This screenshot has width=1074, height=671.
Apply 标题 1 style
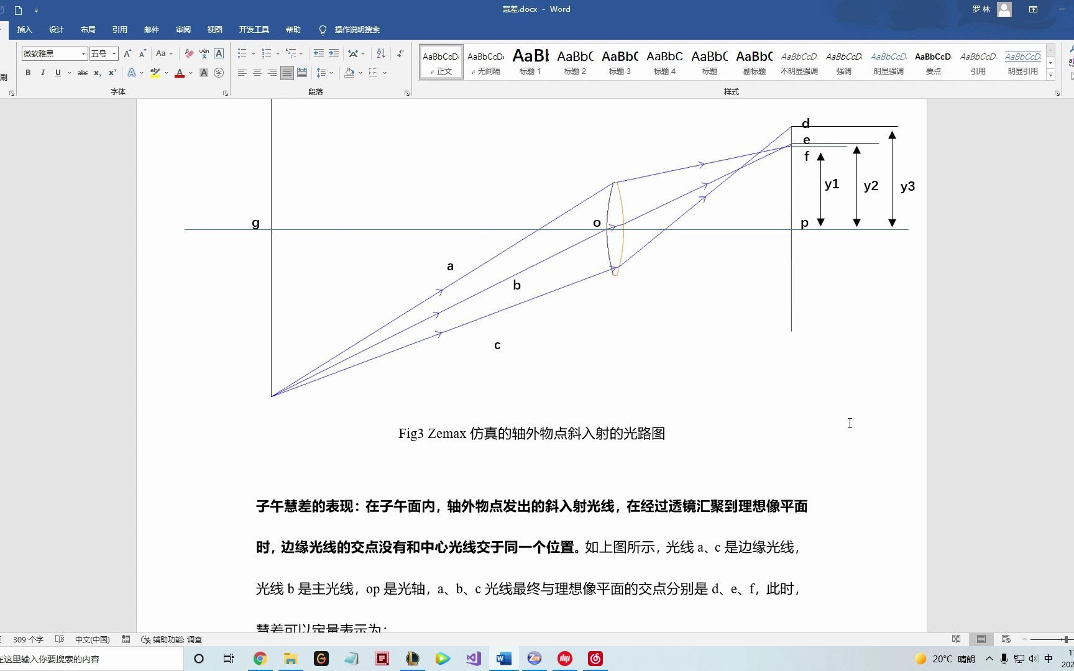click(x=530, y=62)
